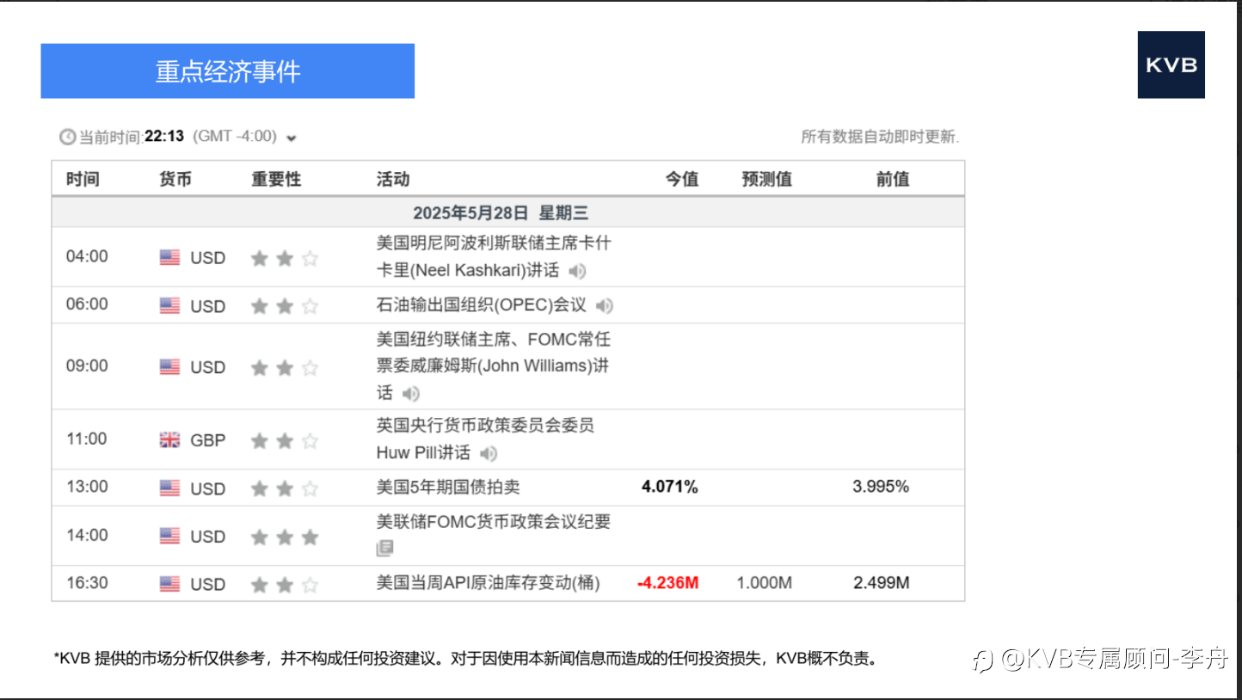Viewport: 1242px width, 700px height.
Task: Open the John Williams speech event
Action: click(x=494, y=365)
